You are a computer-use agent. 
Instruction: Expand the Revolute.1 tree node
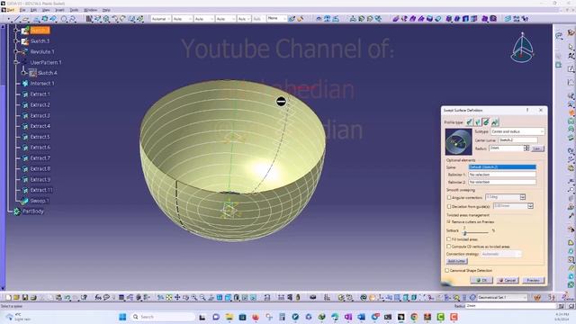point(16,52)
